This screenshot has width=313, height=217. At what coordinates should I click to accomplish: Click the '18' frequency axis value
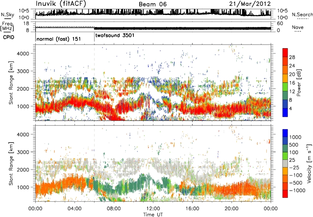pyautogui.click(x=26, y=24)
